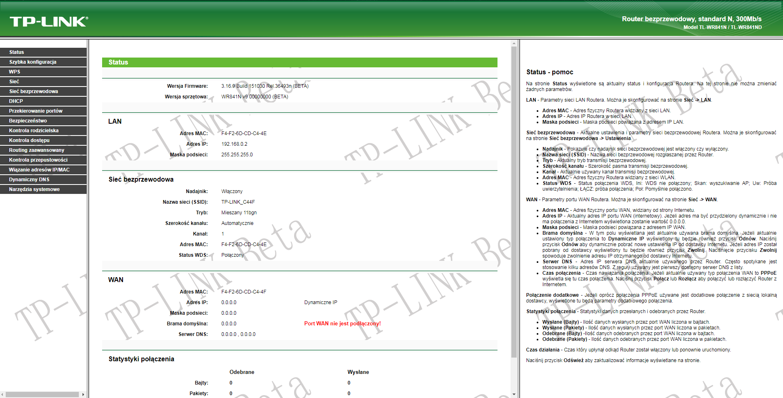Click the Nazwa sieci (SSID) label
The width and height of the screenshot is (783, 398).
coord(185,202)
